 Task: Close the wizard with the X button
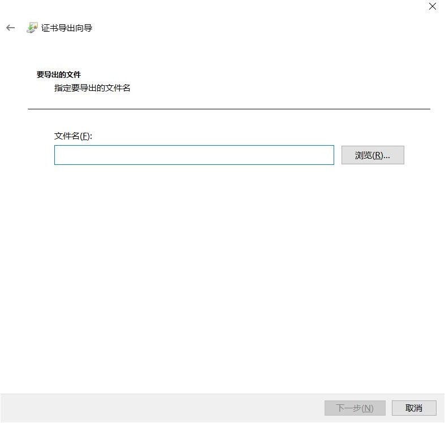432,6
